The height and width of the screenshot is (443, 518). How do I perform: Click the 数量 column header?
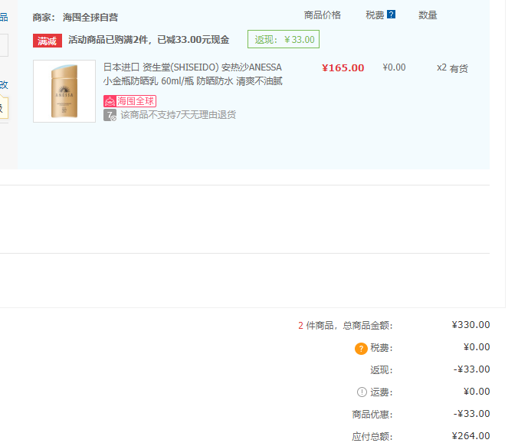428,15
